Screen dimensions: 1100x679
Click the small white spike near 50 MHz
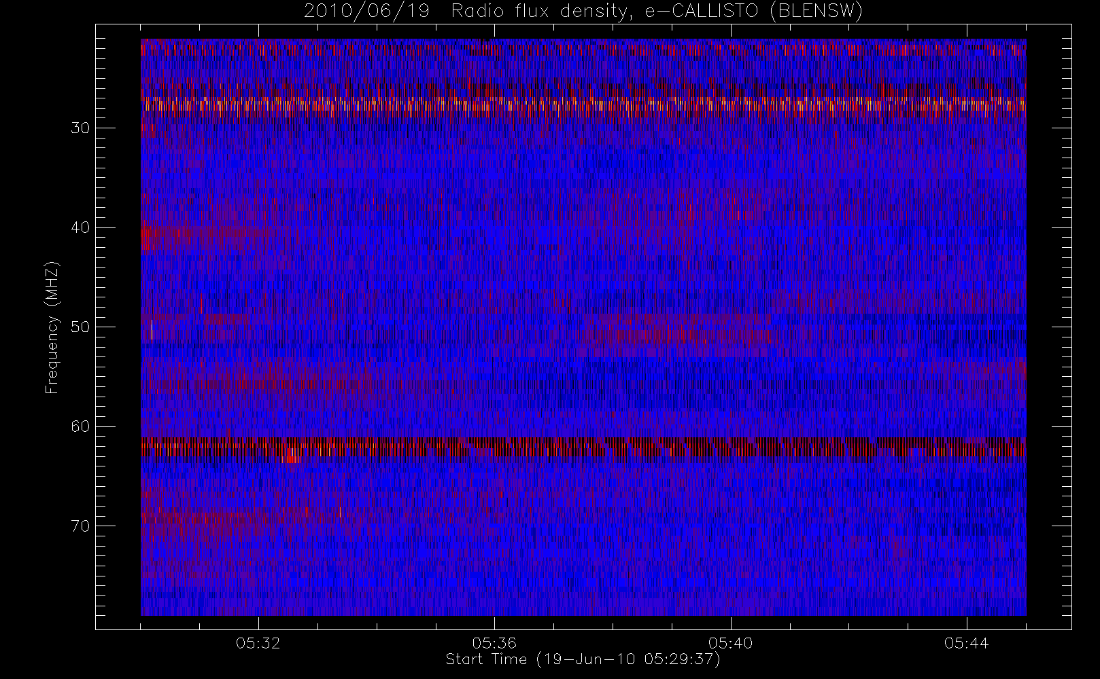(152, 329)
